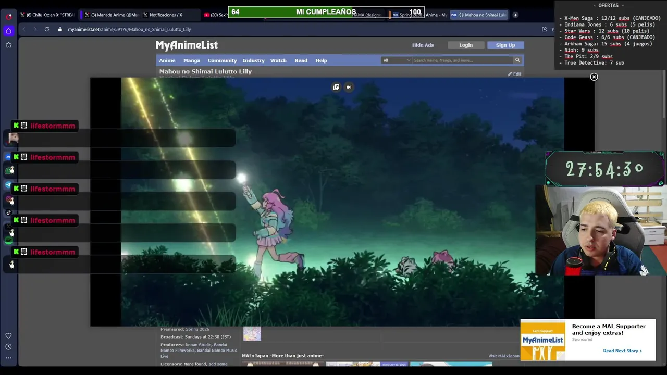Go back with the browser back arrow
Screen dimensions: 667x375
click(24, 29)
